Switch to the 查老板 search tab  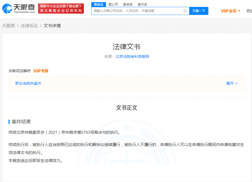(128, 4)
